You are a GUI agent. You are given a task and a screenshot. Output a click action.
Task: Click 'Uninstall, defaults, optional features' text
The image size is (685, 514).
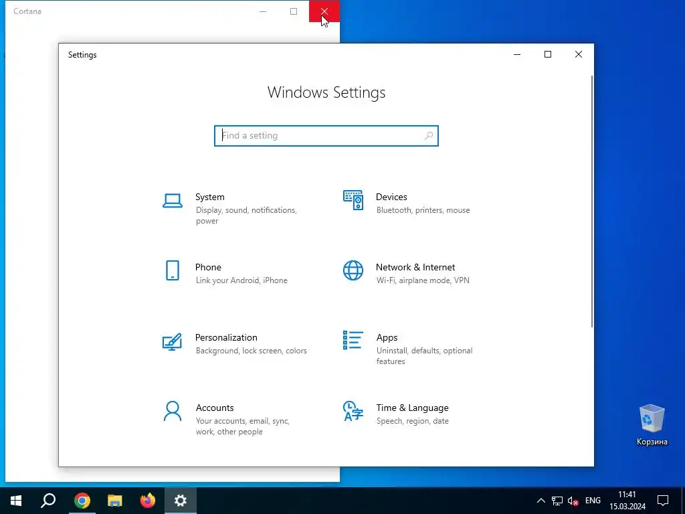point(424,356)
